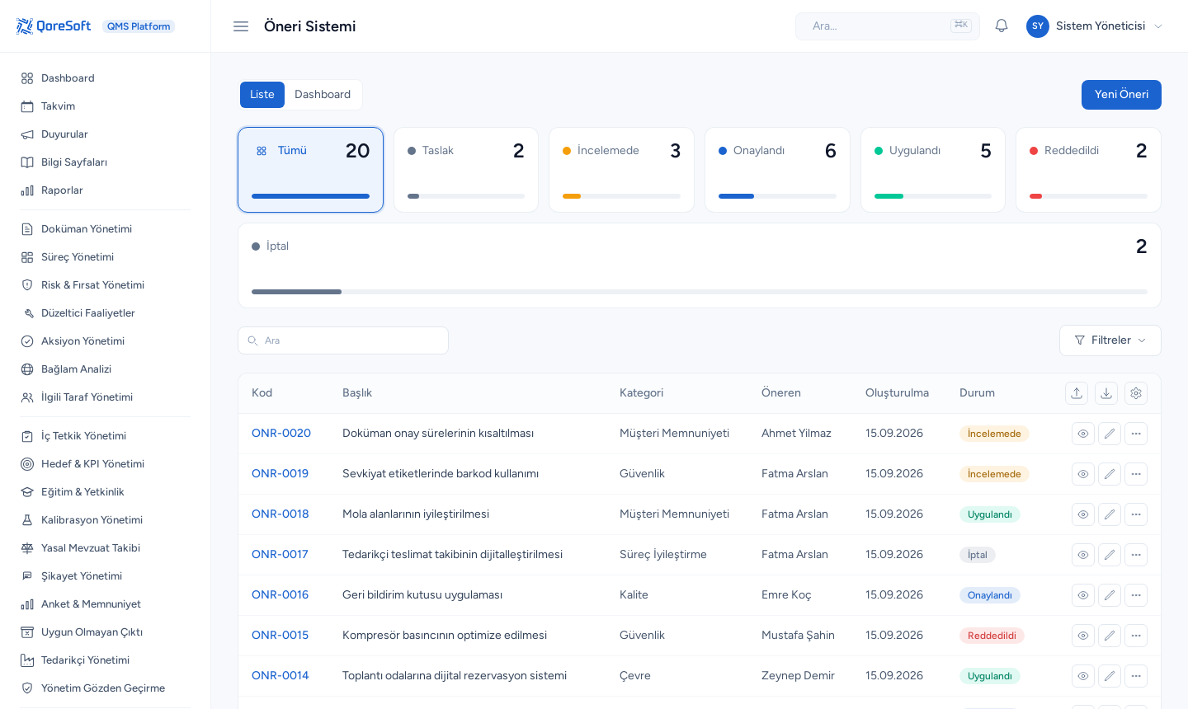Filter by the İncelemede status card
Image resolution: width=1188 pixels, height=709 pixels.
[621, 170]
